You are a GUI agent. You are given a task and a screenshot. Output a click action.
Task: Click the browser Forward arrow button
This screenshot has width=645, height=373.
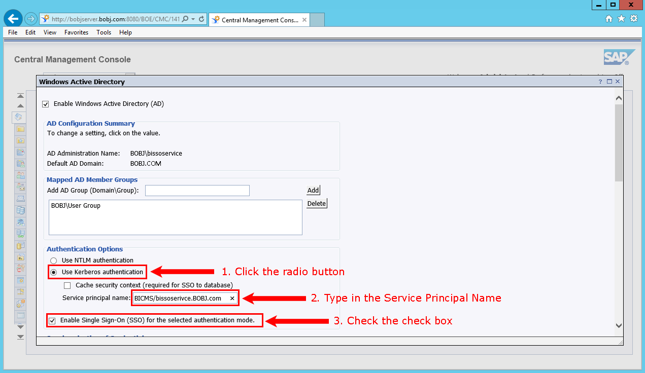[x=31, y=19]
